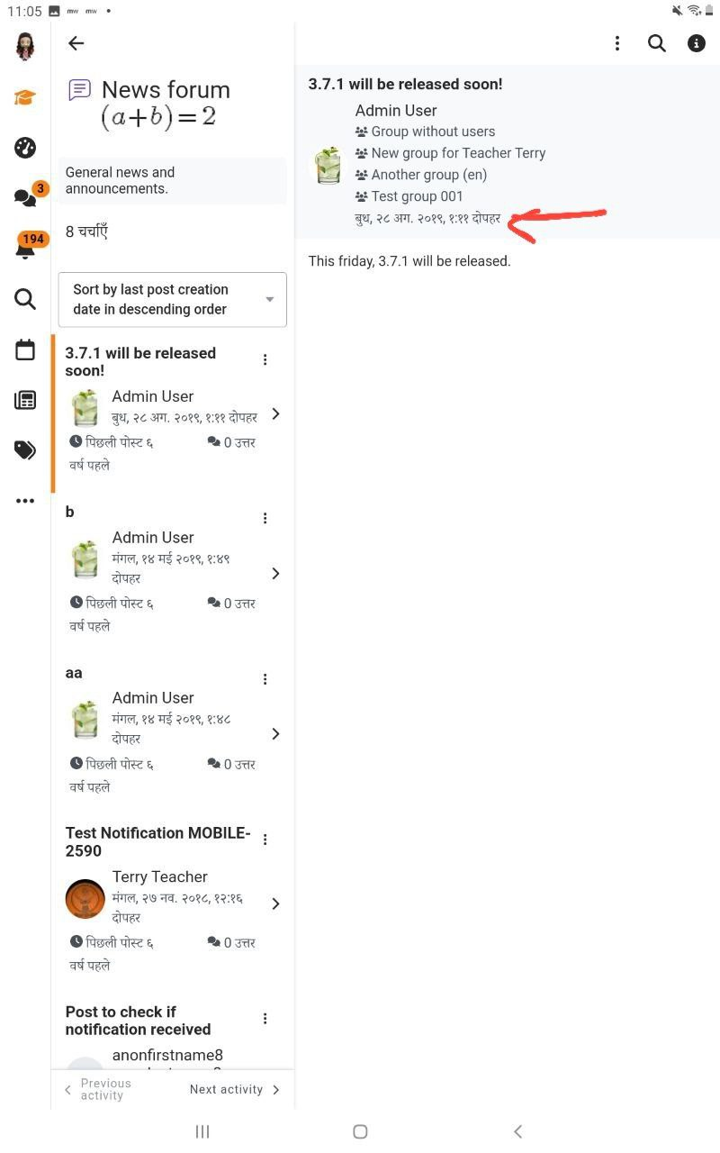
Task: Go to Previous activity
Action: 98,1089
